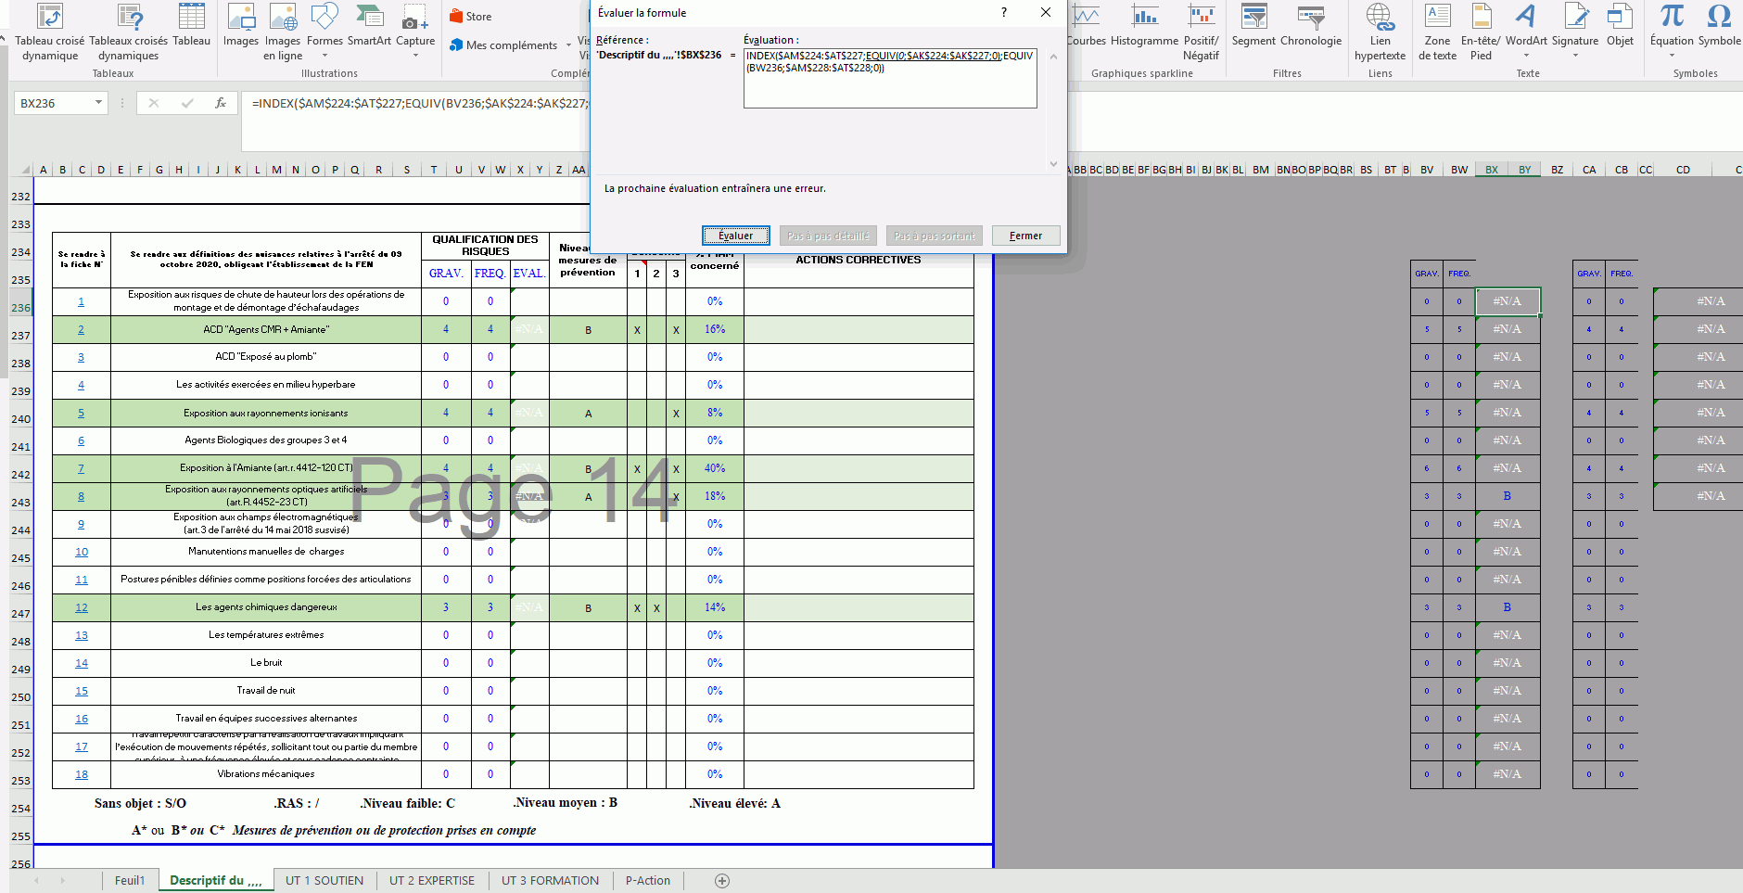Insert a Tableau croisé dynamique
Screen dimensions: 1743x893
pyautogui.click(x=49, y=32)
